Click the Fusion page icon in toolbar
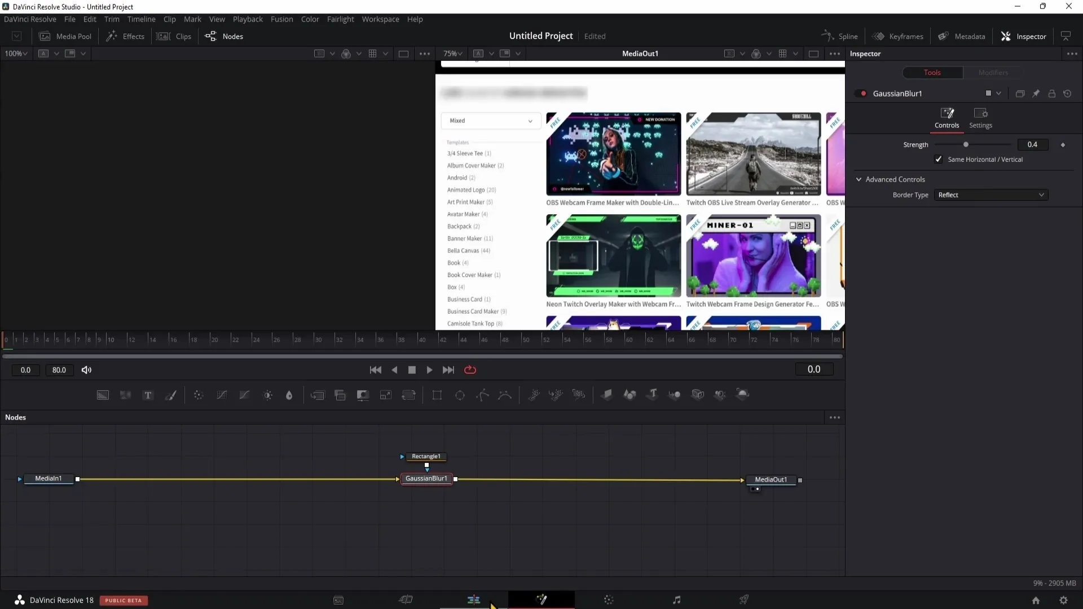 [541, 600]
